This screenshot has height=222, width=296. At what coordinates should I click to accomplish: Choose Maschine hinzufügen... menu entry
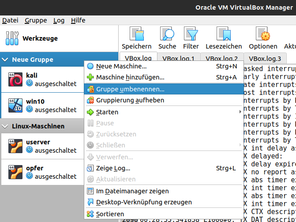click(164, 77)
